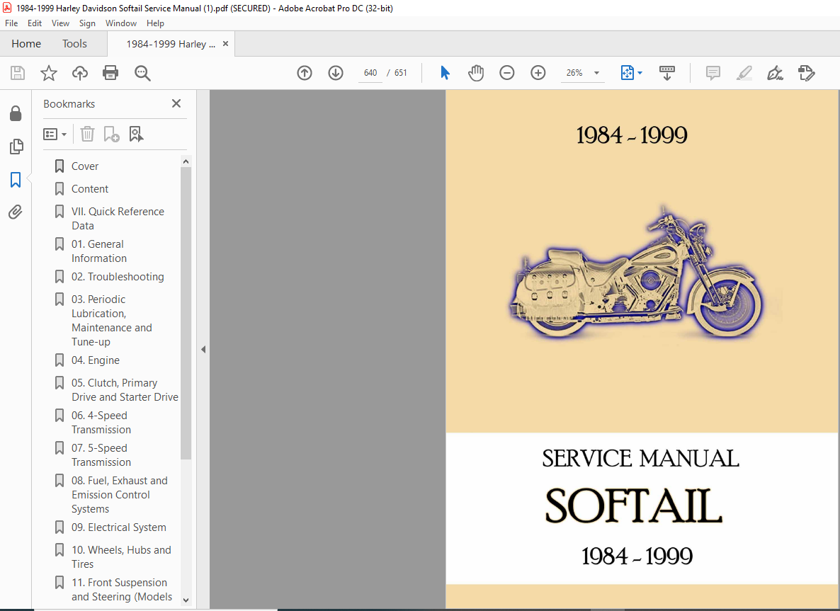
Task: Open the Help menu
Action: (155, 23)
